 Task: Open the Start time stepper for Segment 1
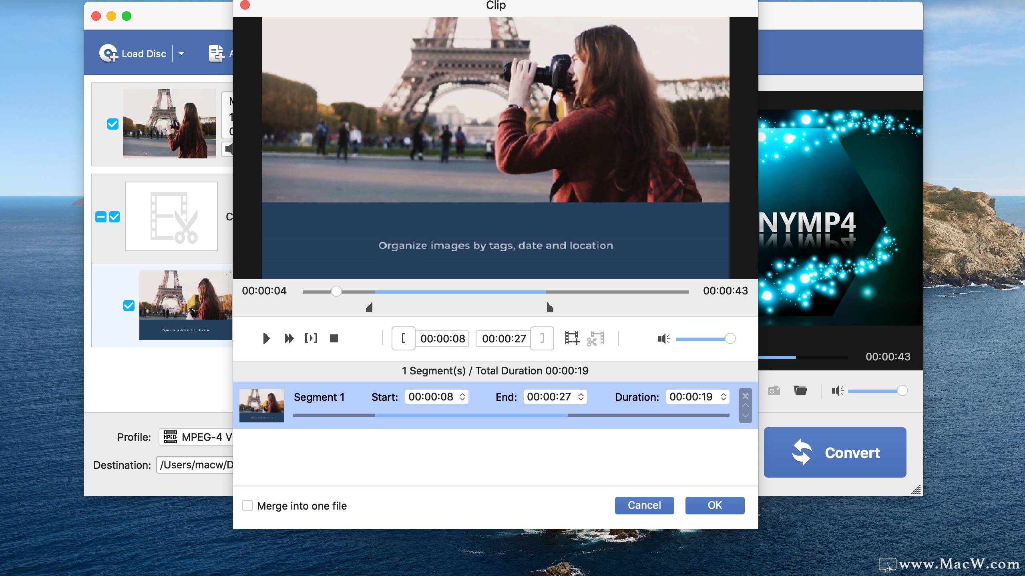pos(462,397)
